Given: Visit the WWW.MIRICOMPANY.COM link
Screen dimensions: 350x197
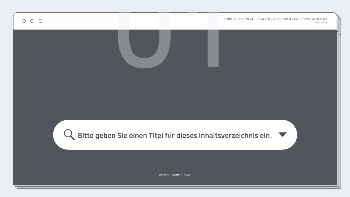Looking at the screenshot, I should 175,175.
